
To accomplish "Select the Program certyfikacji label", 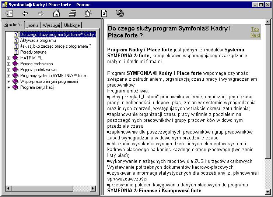I will [x=37, y=87].
